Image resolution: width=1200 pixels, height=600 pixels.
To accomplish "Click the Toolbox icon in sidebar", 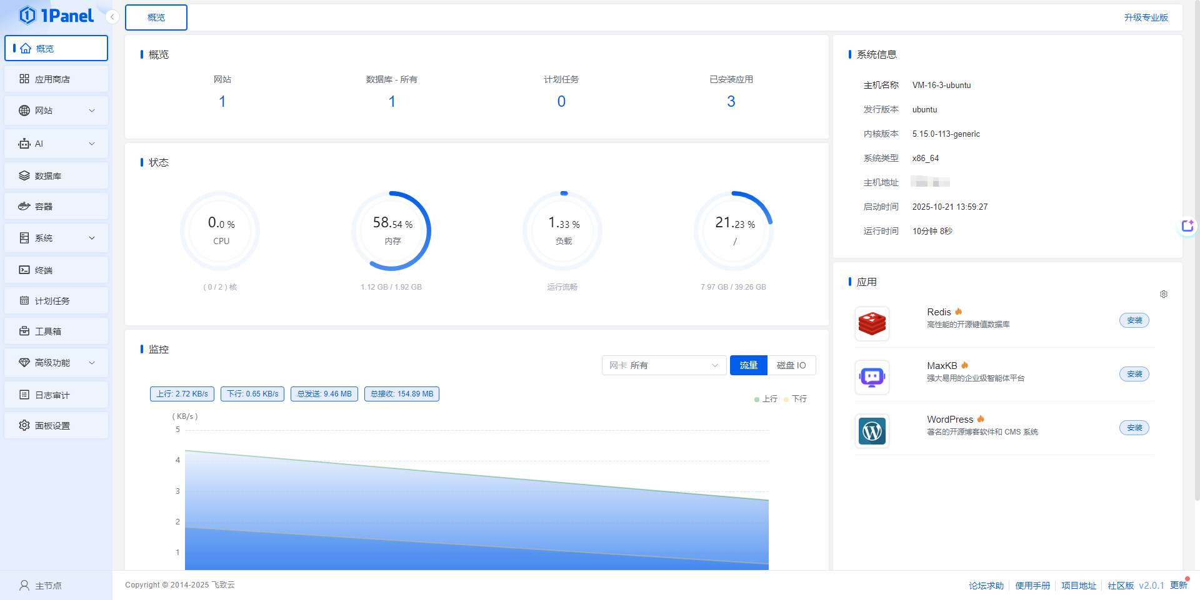I will [24, 331].
